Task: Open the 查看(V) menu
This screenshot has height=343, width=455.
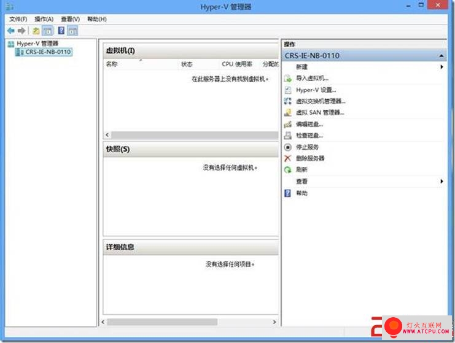Action: (x=70, y=19)
